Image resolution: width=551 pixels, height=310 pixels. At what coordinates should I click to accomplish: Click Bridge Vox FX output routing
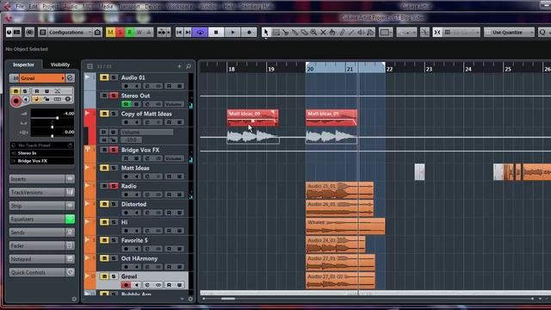tap(42, 161)
